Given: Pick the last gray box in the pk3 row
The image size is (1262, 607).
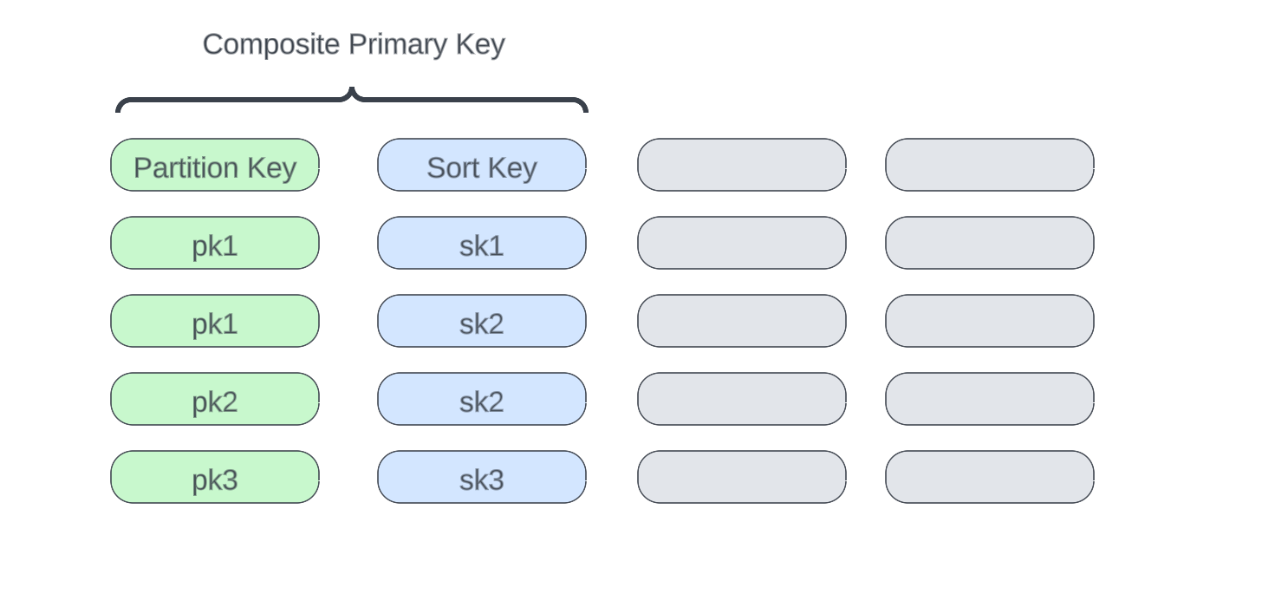Looking at the screenshot, I should (990, 477).
